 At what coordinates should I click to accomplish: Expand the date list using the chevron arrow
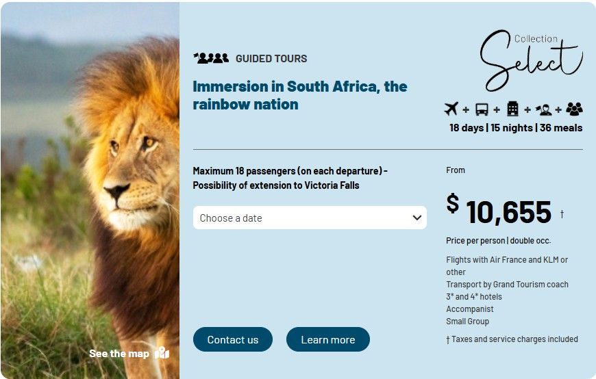[417, 218]
